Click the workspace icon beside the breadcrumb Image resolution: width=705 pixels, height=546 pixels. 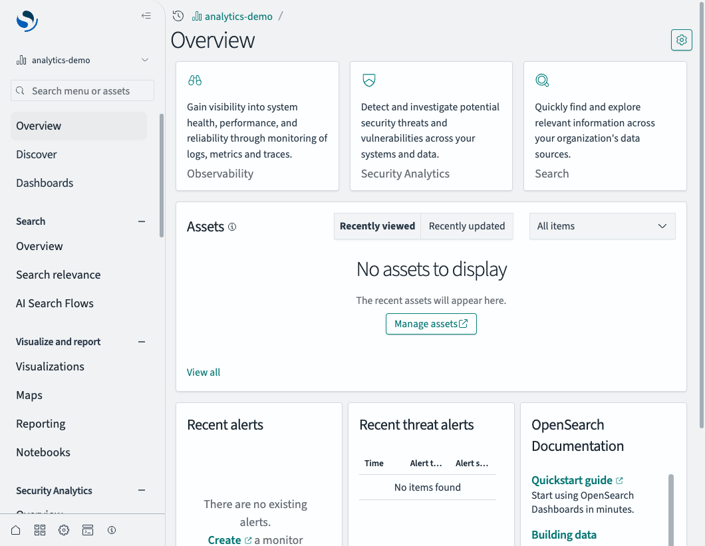click(x=197, y=17)
